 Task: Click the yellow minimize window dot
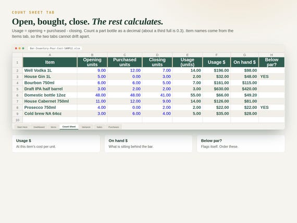[19, 48]
